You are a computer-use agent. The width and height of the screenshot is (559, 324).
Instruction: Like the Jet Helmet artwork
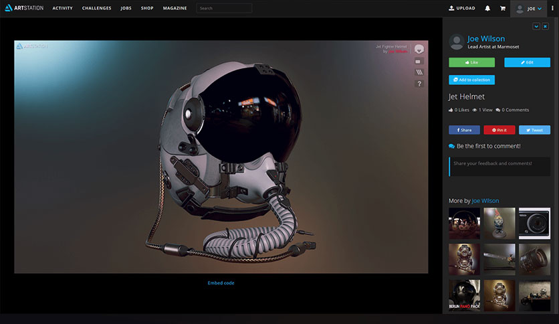[471, 62]
